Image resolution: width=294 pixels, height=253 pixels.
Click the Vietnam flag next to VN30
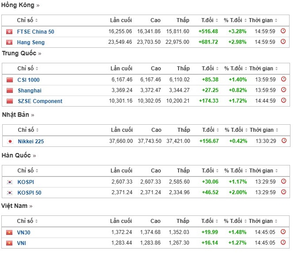tap(9, 232)
